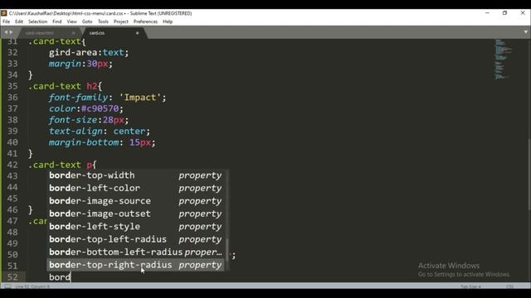Click 'Impact' font name on line 36
This screenshot has height=298, width=531.
pos(140,98)
